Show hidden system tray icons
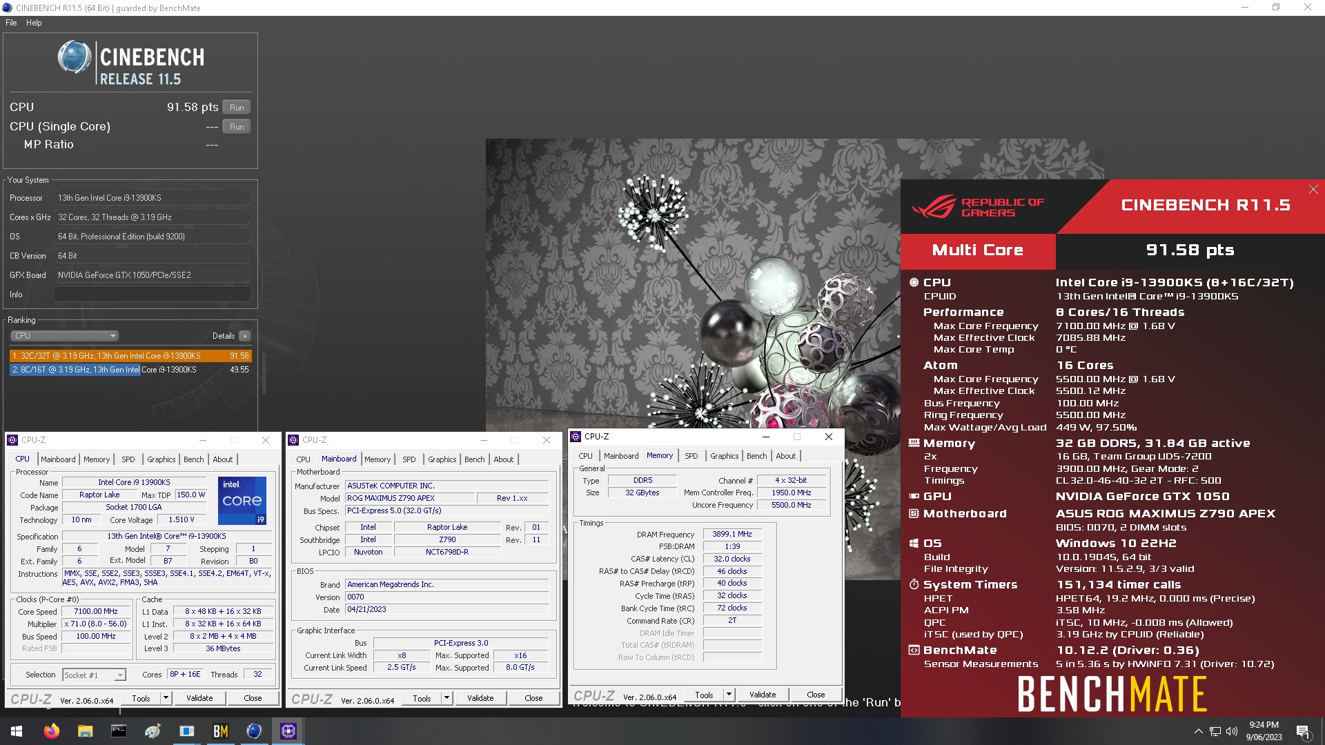Image resolution: width=1325 pixels, height=745 pixels. [x=1199, y=731]
